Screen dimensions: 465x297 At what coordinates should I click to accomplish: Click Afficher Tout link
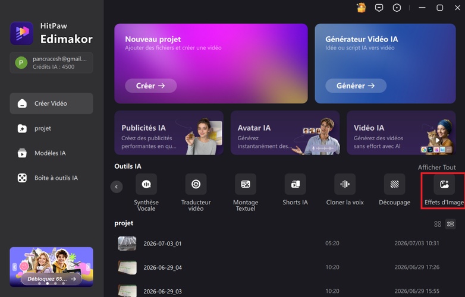(436, 168)
